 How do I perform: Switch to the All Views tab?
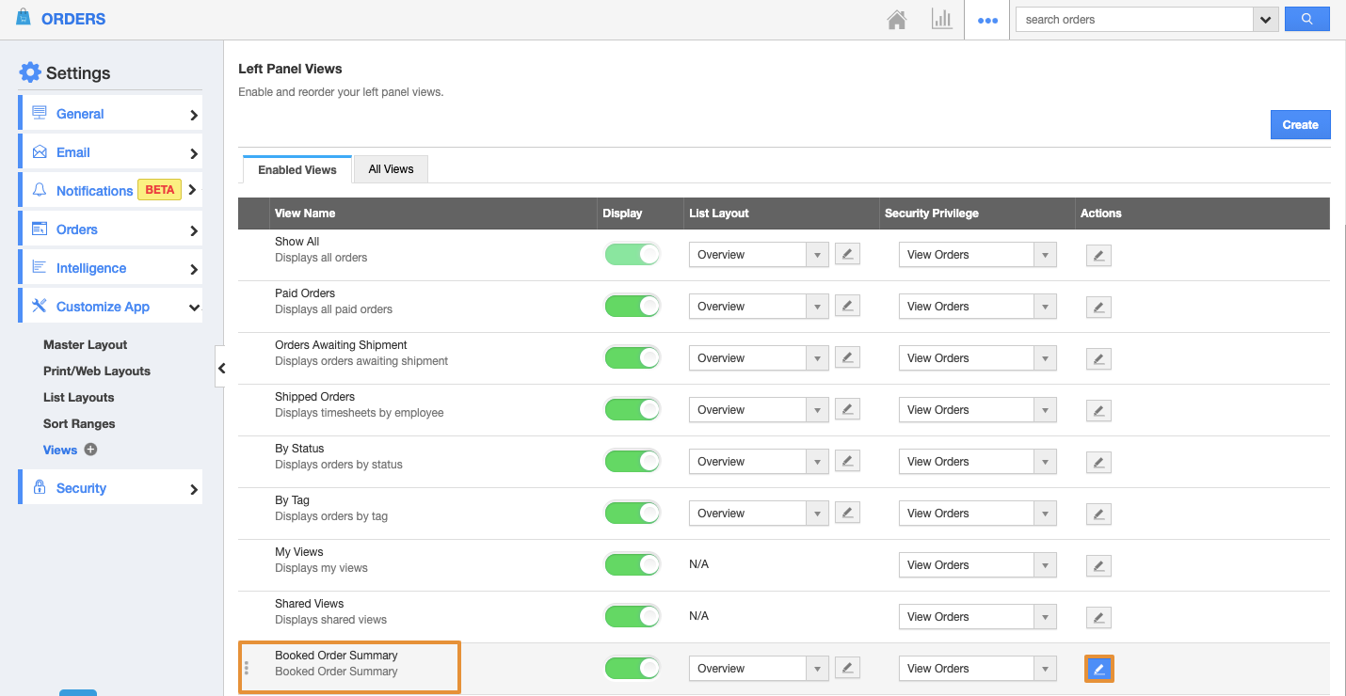point(391,169)
